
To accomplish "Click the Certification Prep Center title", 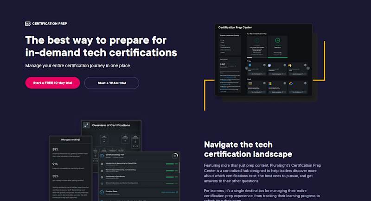I will [x=235, y=27].
